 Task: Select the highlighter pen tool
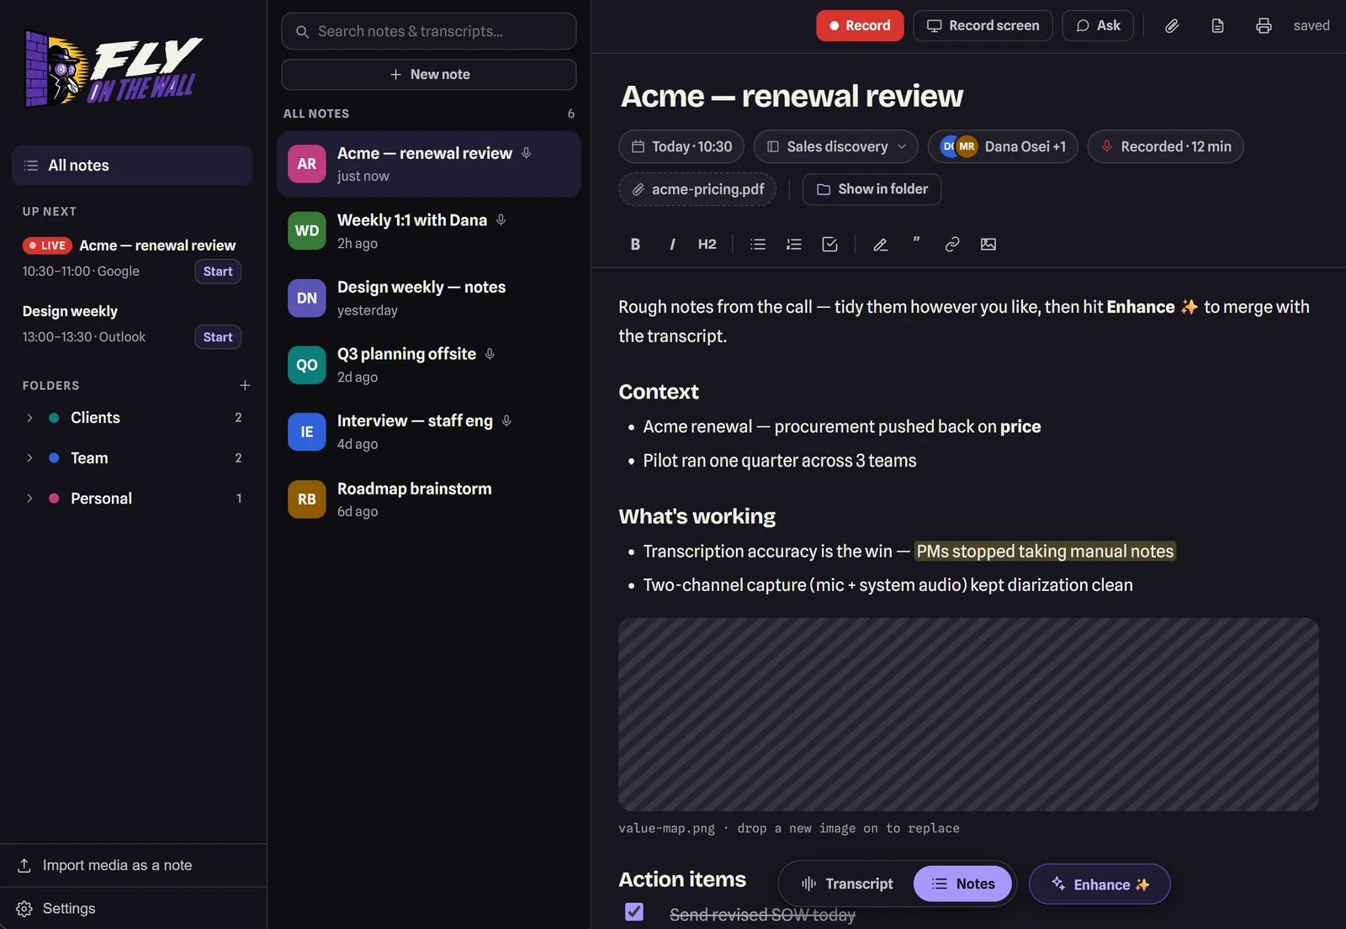click(881, 244)
